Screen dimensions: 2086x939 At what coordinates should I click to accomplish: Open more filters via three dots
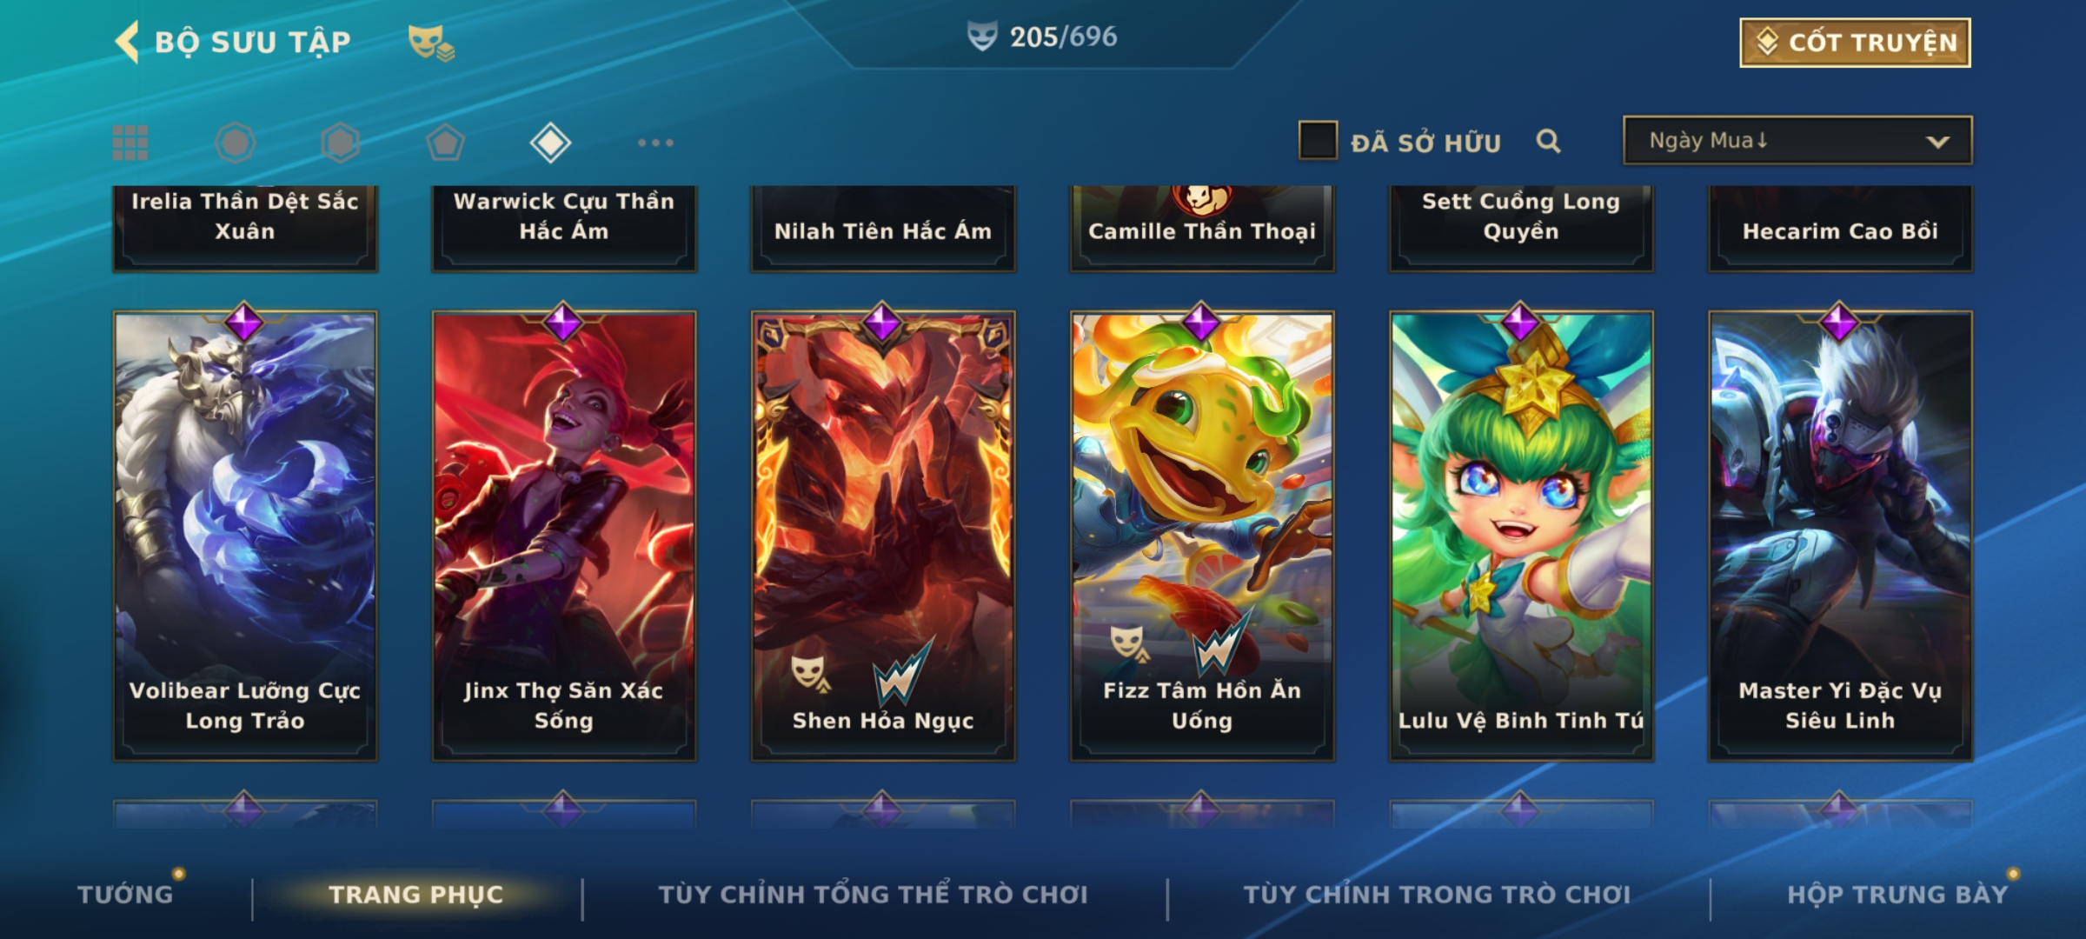pyautogui.click(x=655, y=143)
